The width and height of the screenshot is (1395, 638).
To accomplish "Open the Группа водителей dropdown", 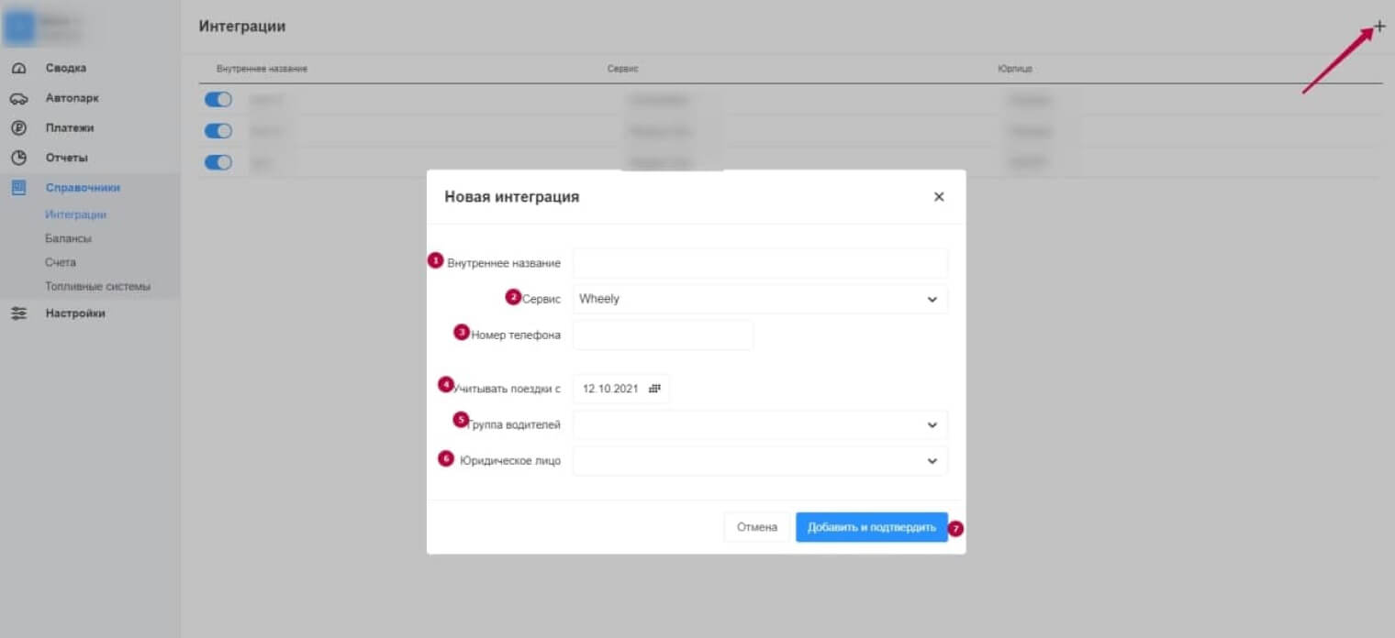I will pyautogui.click(x=760, y=425).
